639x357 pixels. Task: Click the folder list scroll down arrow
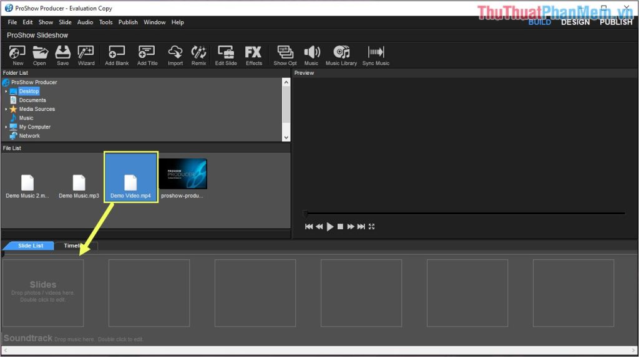click(286, 138)
